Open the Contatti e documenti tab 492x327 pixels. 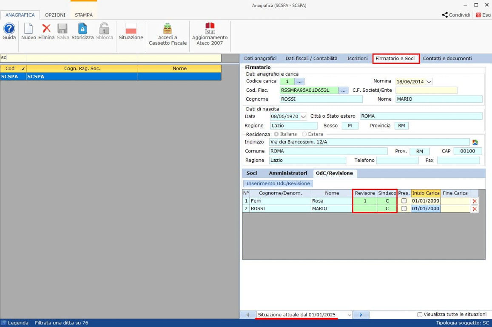click(447, 59)
